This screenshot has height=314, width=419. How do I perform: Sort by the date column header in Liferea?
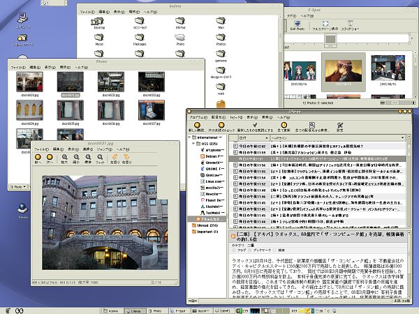point(253,137)
